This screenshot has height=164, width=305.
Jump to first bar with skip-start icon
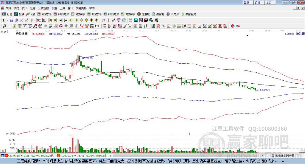pos(50,20)
